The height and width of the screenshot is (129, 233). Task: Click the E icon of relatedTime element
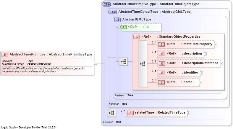click(130, 113)
